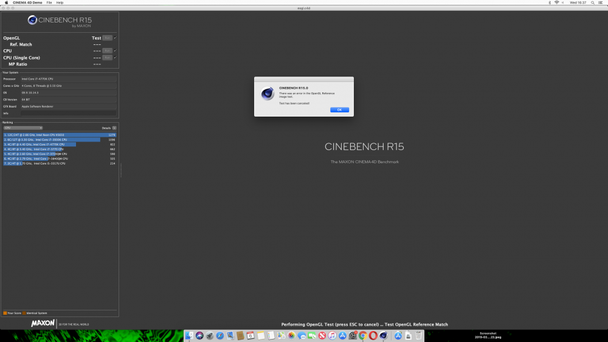Viewport: 608px width, 342px height.
Task: Open App Store icon next to iTunes
Action: click(x=342, y=335)
